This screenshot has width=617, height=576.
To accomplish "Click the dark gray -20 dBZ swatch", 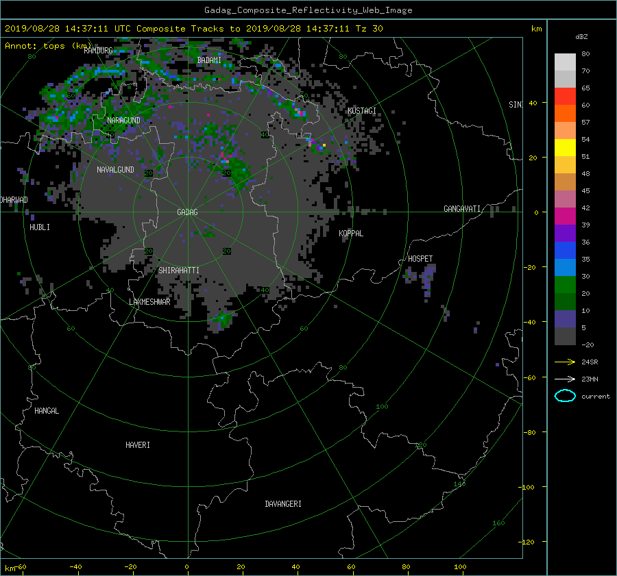I will coord(565,336).
